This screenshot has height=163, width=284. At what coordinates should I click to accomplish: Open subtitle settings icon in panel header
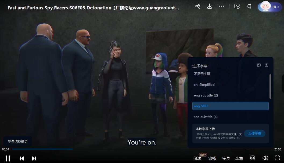coord(267,65)
